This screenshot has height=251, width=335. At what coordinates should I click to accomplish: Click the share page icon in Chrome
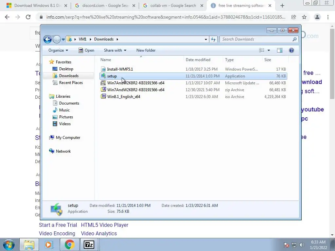(293, 17)
